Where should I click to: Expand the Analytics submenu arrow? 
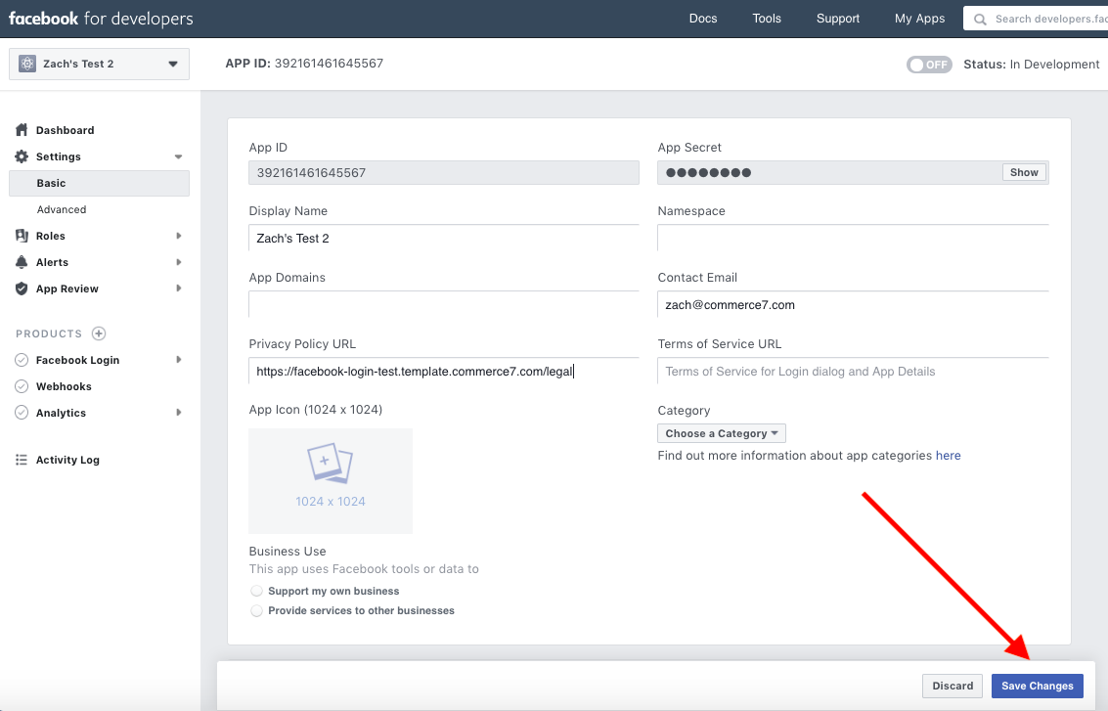(179, 413)
